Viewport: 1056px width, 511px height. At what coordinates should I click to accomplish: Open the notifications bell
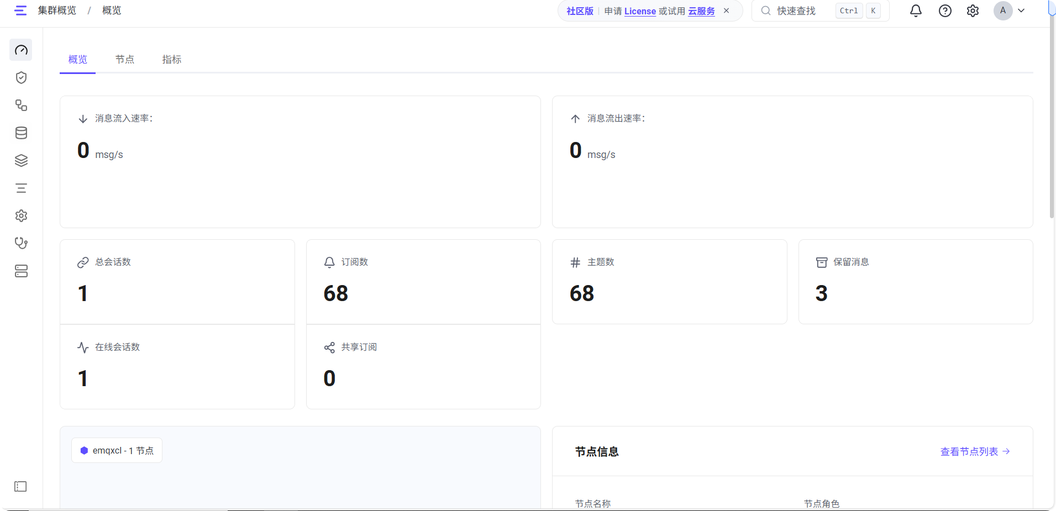click(915, 10)
